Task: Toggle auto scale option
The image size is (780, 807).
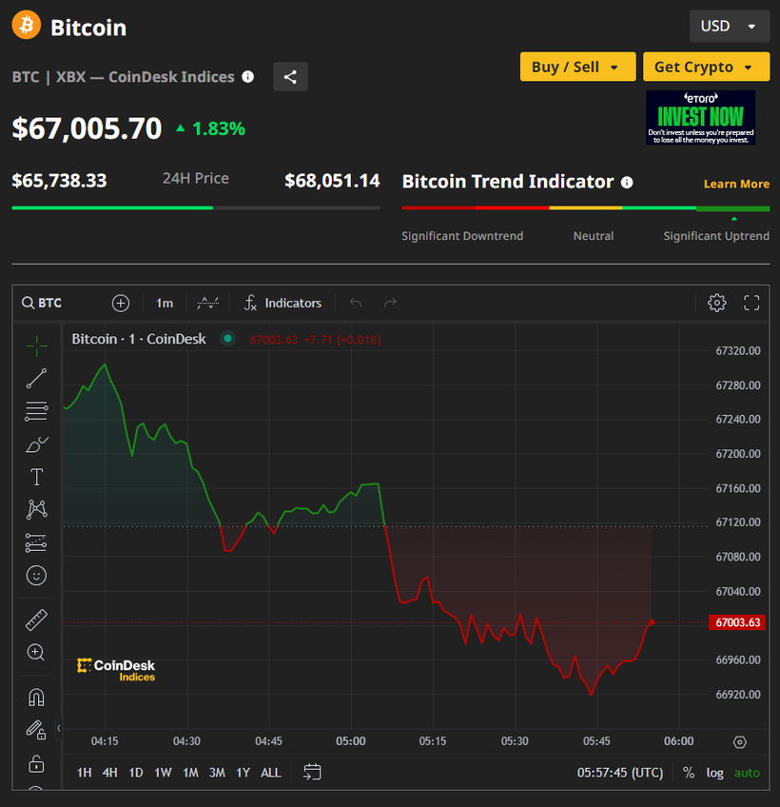Action: tap(747, 773)
